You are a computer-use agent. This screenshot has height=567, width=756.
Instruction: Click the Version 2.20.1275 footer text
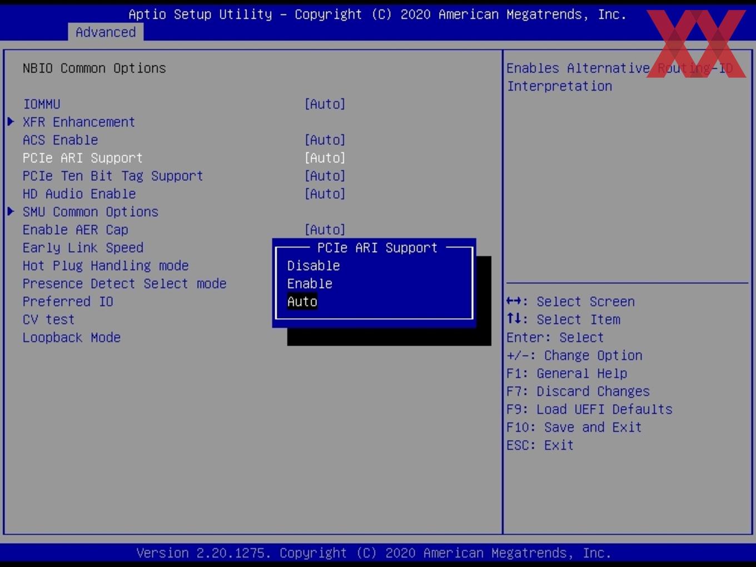pos(374,553)
